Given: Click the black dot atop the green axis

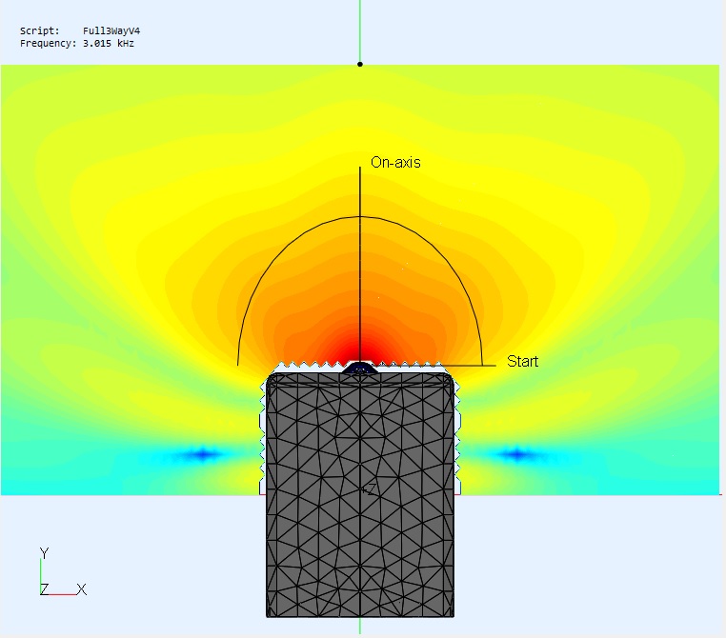Looking at the screenshot, I should (360, 65).
